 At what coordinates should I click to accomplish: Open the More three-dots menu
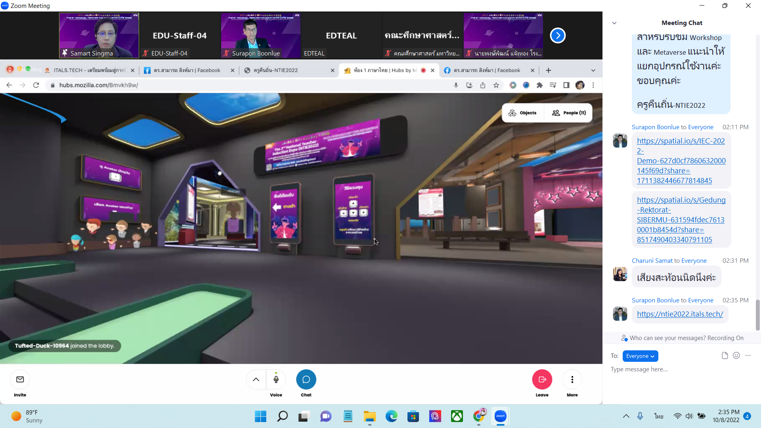coord(572,379)
